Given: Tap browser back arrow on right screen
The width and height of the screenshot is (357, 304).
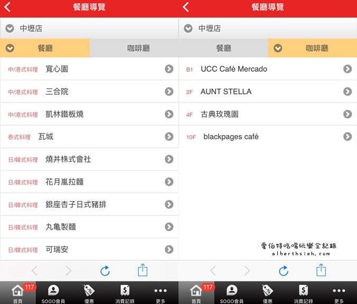Looking at the screenshot, I should pyautogui.click(x=213, y=271).
